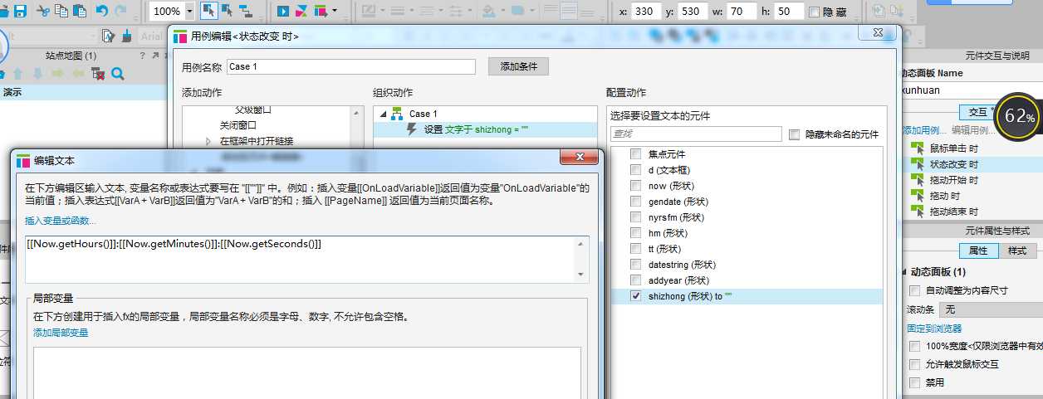Screen dimensions: 1043x399
Task: Close the 编辑文本 dialog
Action: (x=579, y=158)
